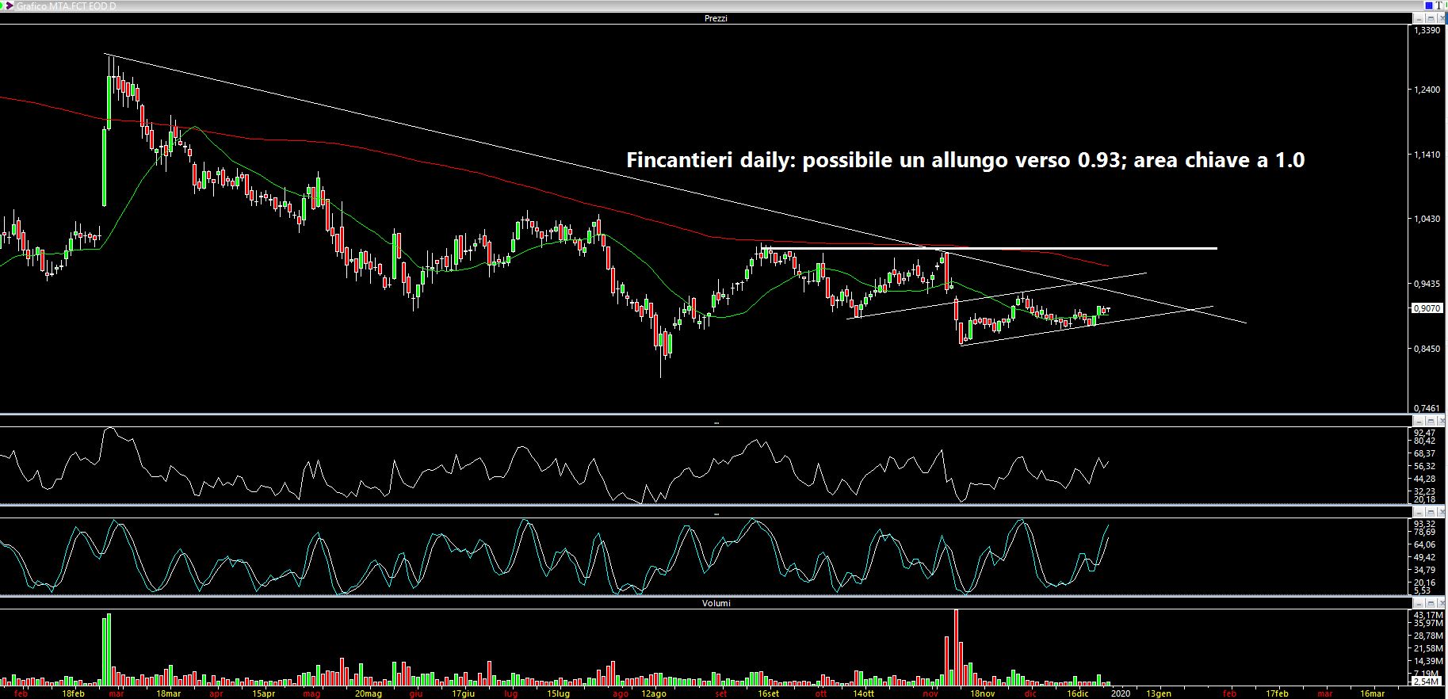Image resolution: width=1448 pixels, height=699 pixels.
Task: Click the tallest volume bar in November
Action: 956,647
